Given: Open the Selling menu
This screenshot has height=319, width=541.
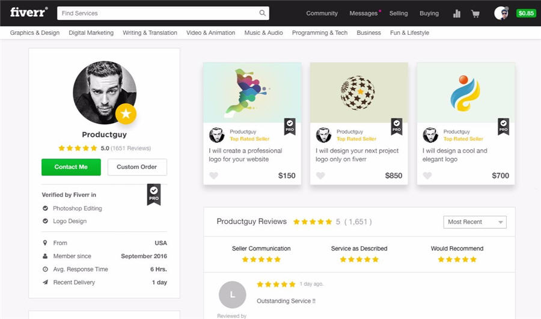Looking at the screenshot, I should click(399, 13).
